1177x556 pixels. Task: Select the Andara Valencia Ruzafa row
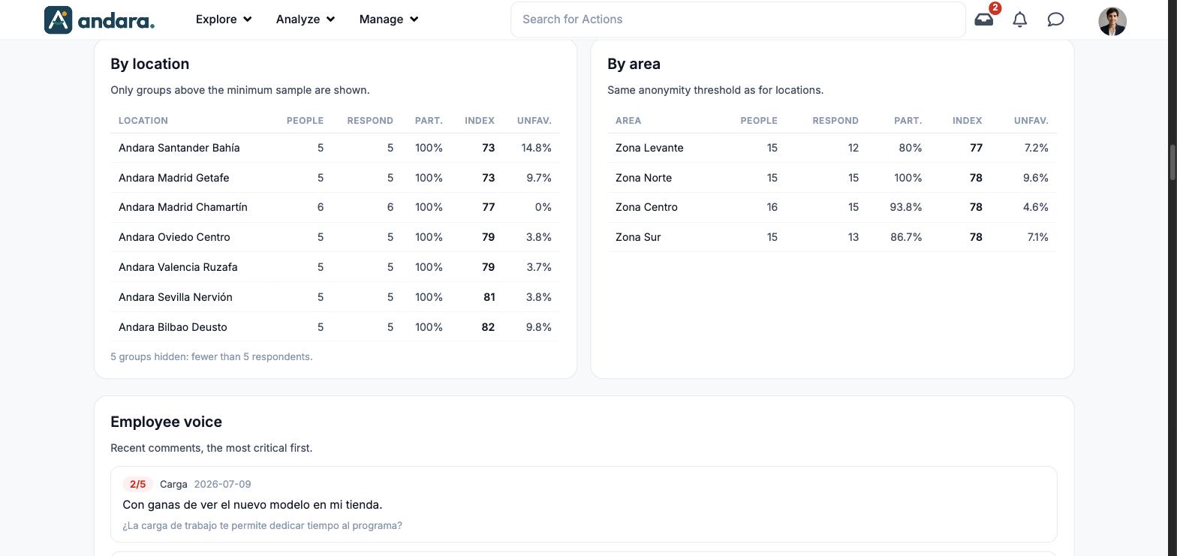point(335,267)
